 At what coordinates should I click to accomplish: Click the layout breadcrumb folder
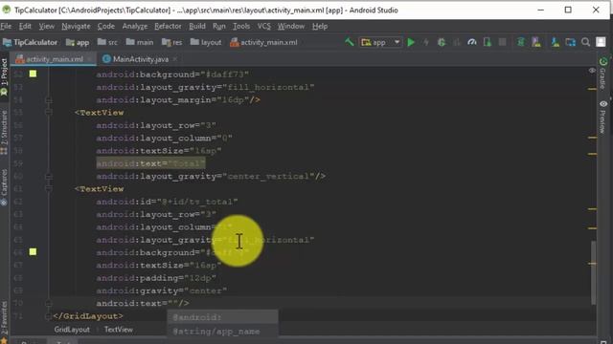[x=206, y=42]
